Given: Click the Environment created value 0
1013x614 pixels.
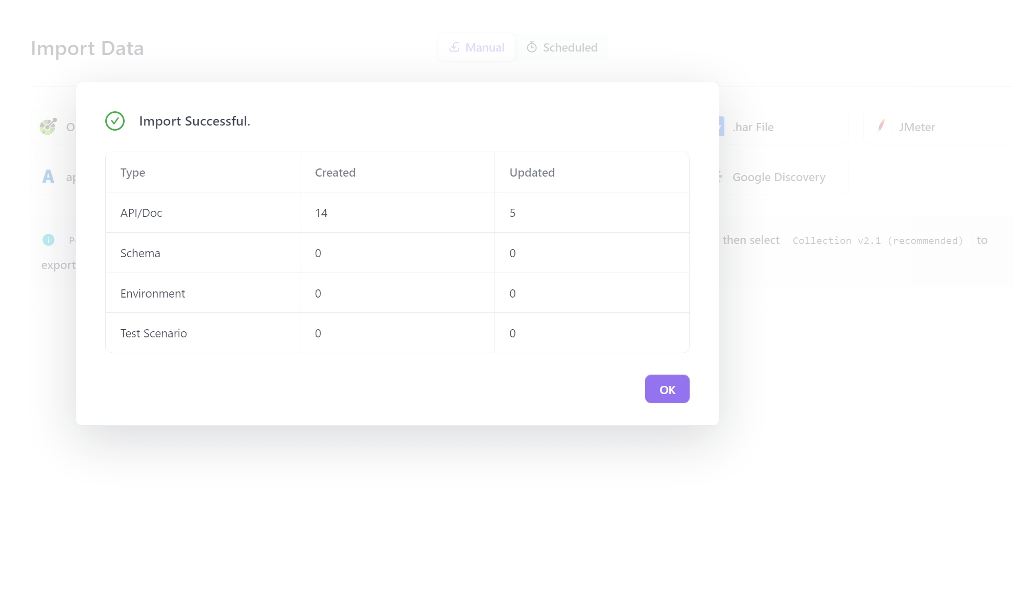Looking at the screenshot, I should [318, 293].
